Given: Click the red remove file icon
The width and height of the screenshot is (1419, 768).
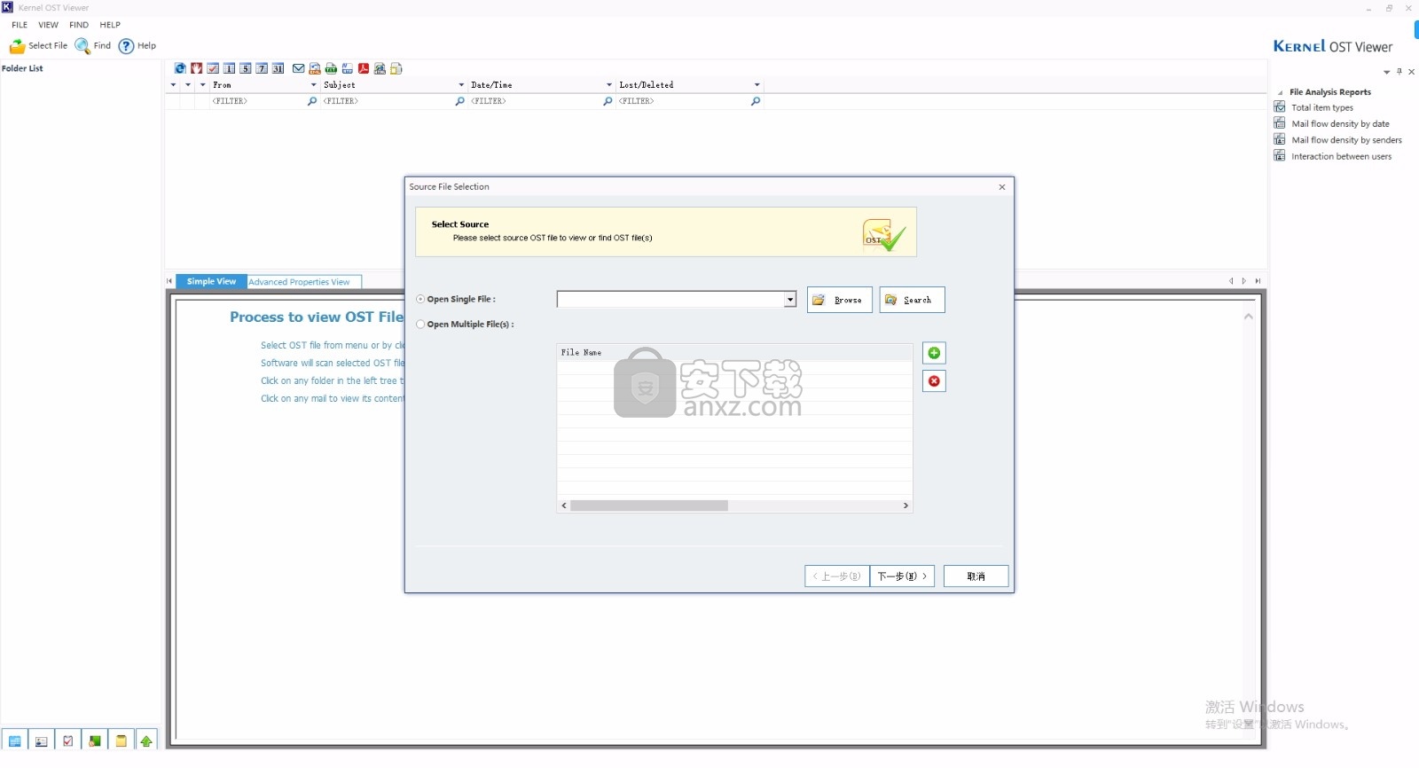Looking at the screenshot, I should 934,380.
